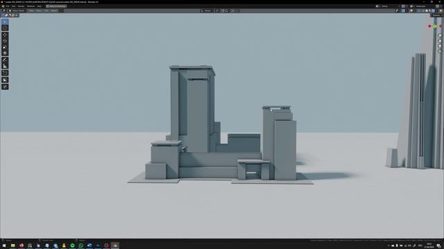This screenshot has width=444, height=249.
Task: Open the Scene selector field
Action: pos(389,6)
